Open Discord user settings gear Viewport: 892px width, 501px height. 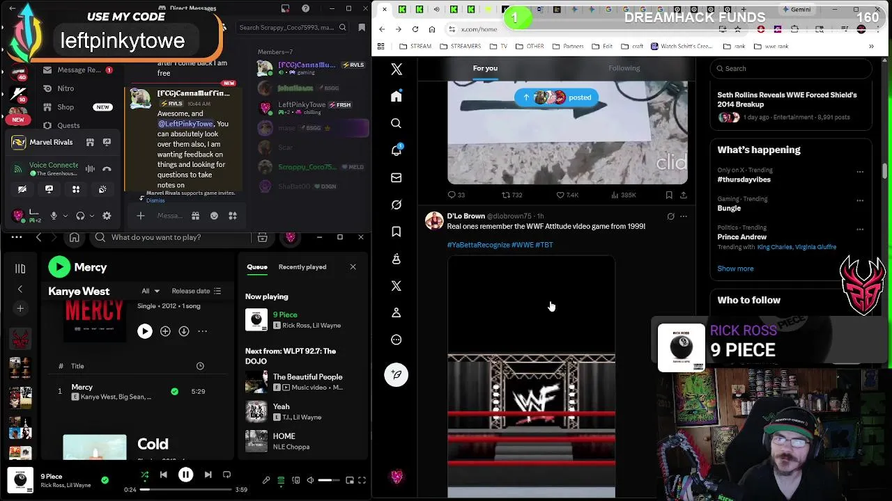[x=107, y=216]
